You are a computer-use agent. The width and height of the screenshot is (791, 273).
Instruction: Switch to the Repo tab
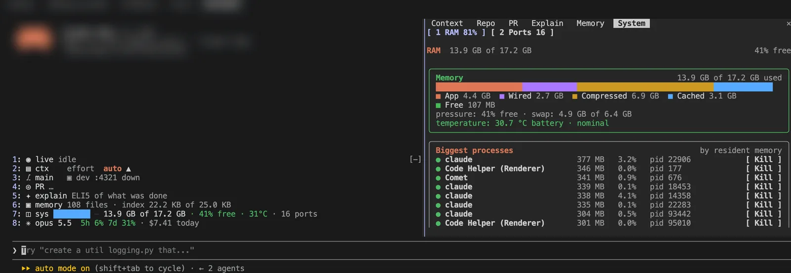coord(485,23)
